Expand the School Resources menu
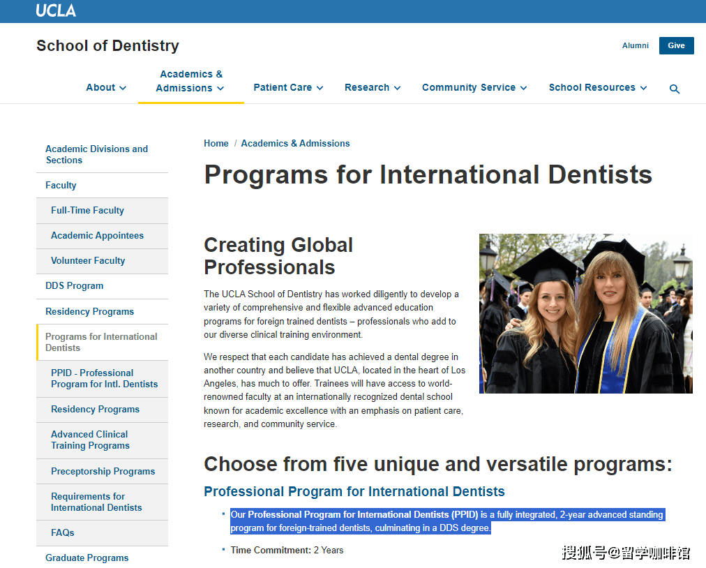This screenshot has height=568, width=706. [597, 87]
